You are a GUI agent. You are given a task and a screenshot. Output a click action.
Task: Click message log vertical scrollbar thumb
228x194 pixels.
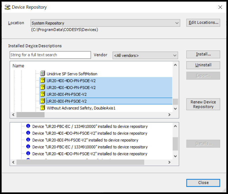pos(175,144)
